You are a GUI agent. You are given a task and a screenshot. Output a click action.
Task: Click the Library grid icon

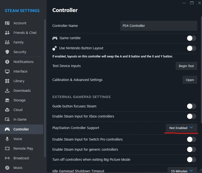pos(7,81)
